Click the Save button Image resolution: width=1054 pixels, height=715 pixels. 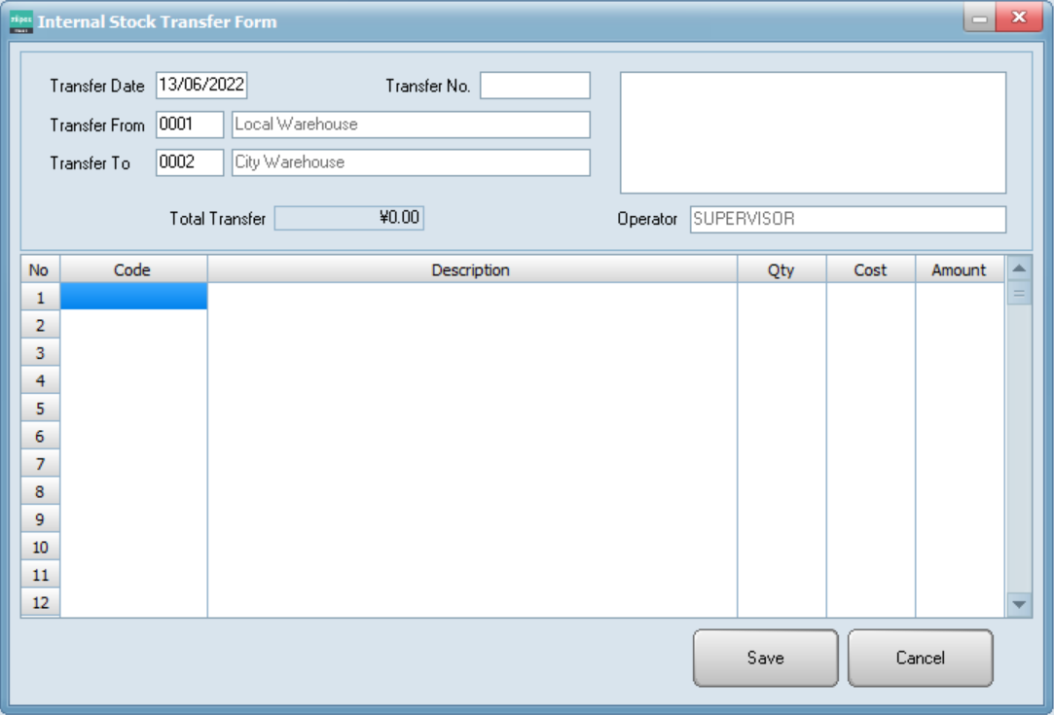(x=765, y=658)
